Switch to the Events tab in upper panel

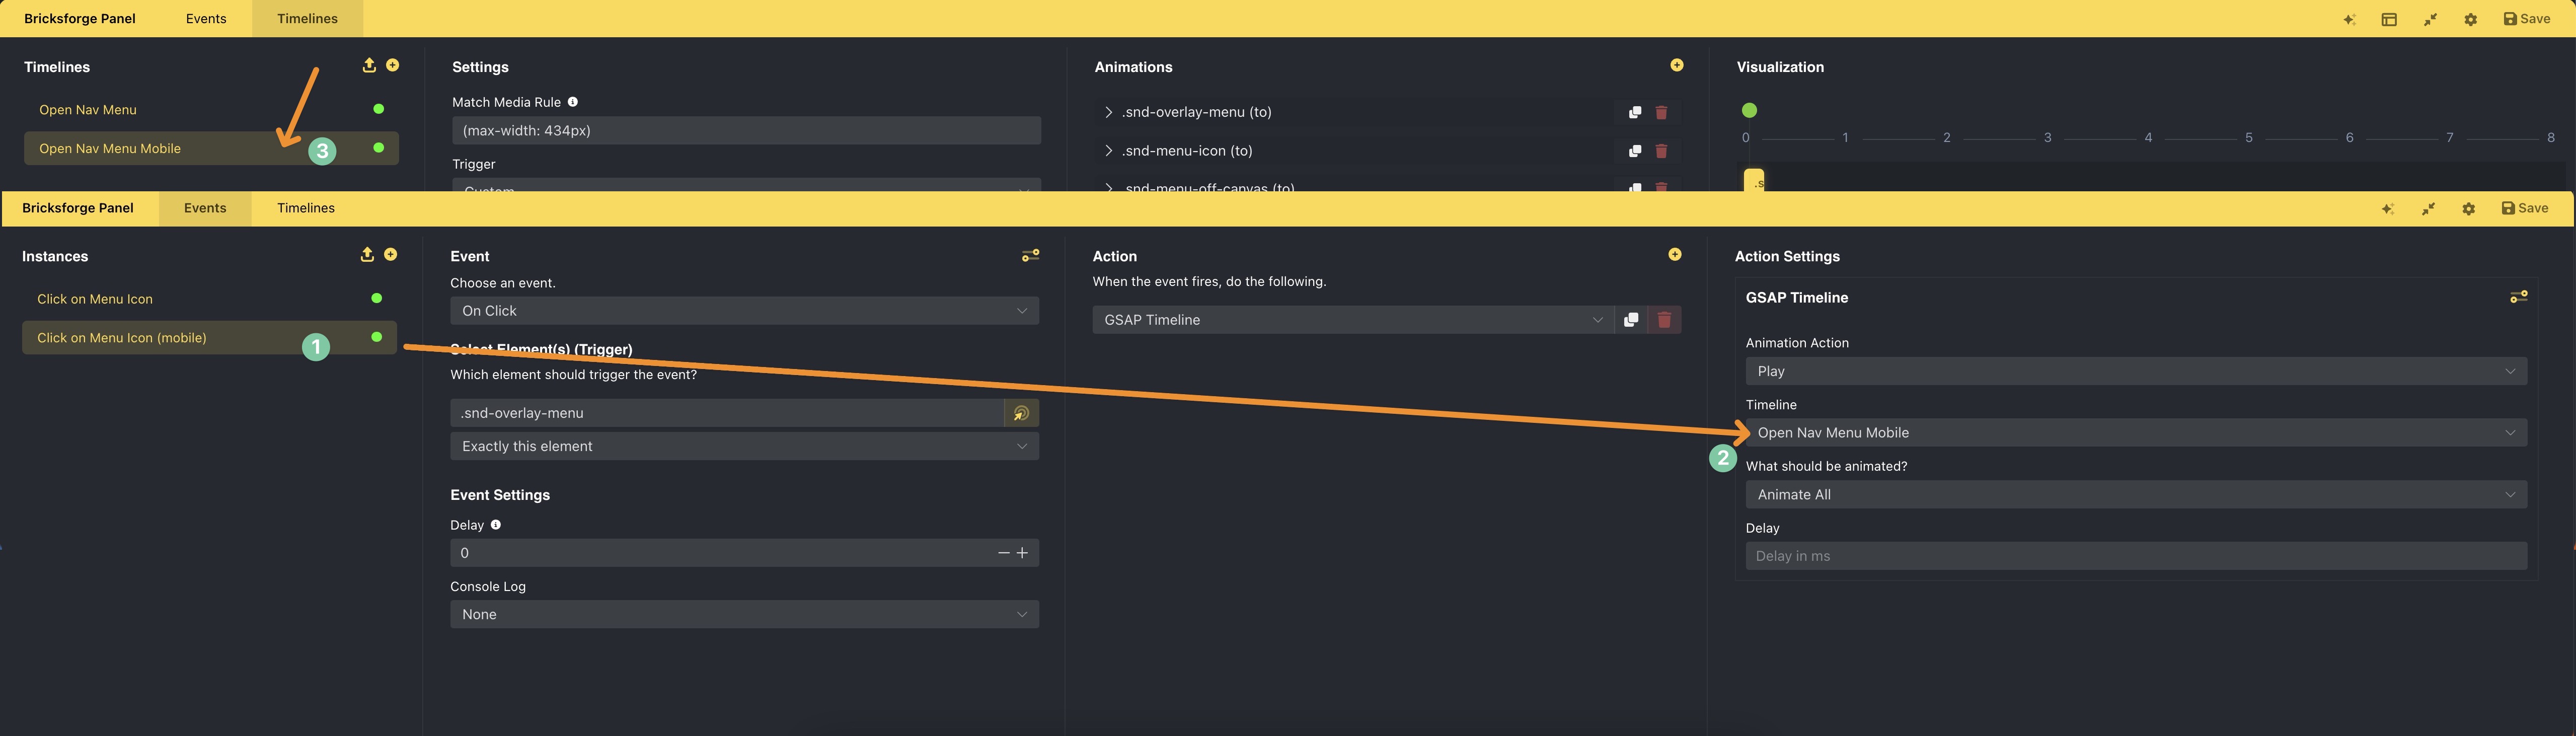pyautogui.click(x=206, y=19)
